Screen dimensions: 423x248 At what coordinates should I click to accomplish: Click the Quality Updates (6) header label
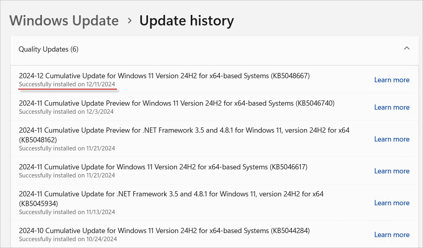pos(48,49)
